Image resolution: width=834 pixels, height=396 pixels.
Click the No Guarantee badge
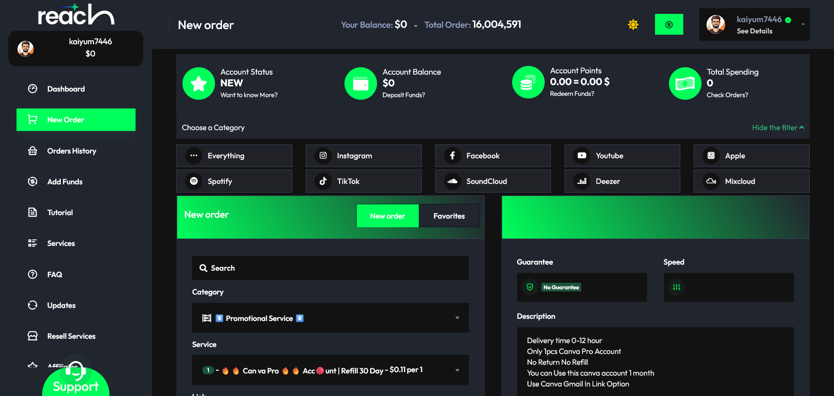(x=561, y=287)
